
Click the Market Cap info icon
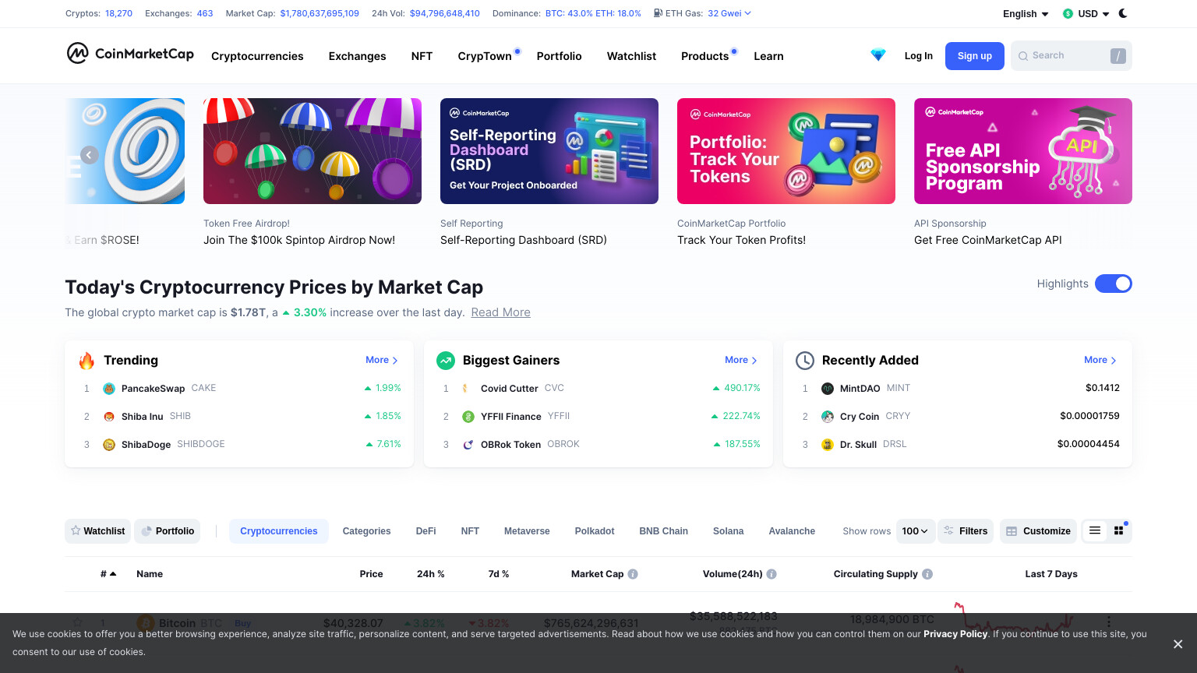[x=633, y=574]
